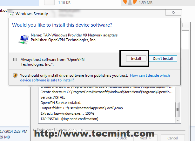Screen dimensions: 195x141
Task: Close the Windows Security dialog
Action: pyautogui.click(x=173, y=12)
